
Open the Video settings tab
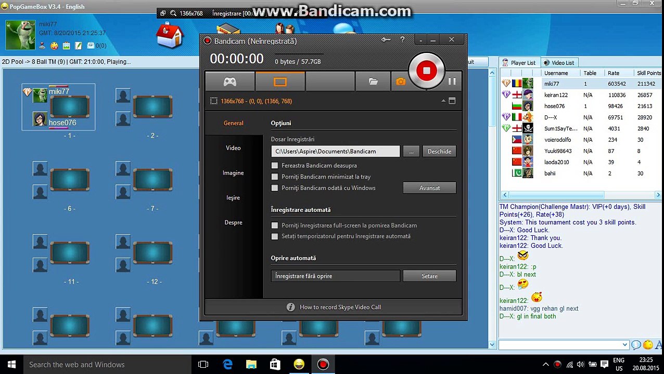233,148
